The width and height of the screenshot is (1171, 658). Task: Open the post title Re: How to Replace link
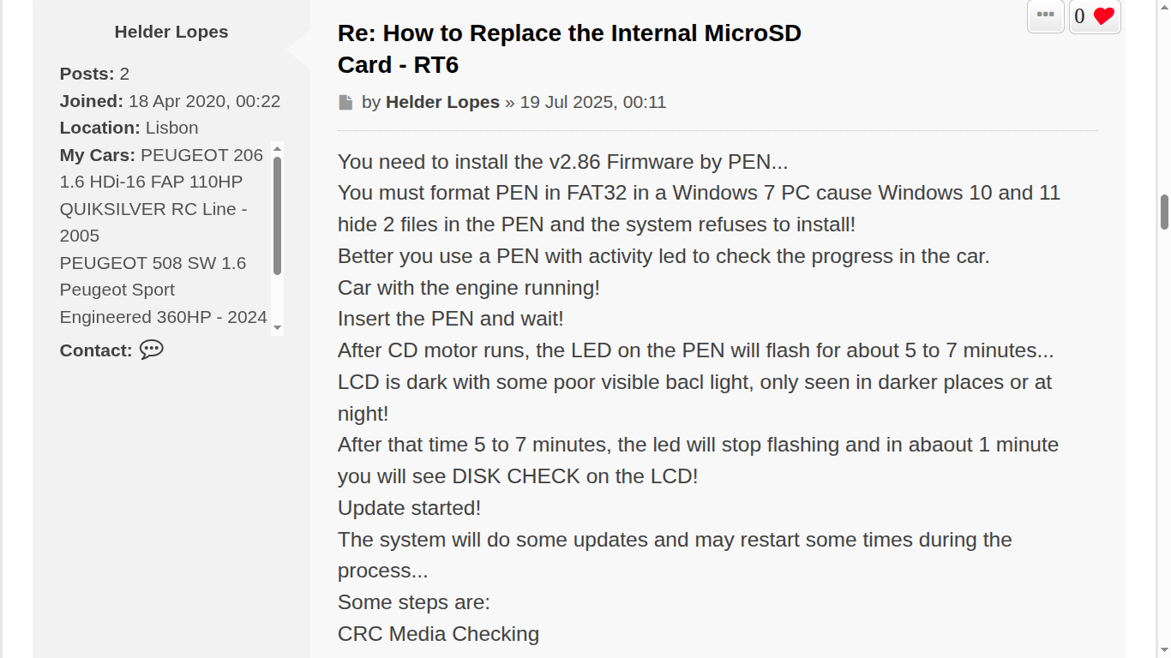[569, 49]
